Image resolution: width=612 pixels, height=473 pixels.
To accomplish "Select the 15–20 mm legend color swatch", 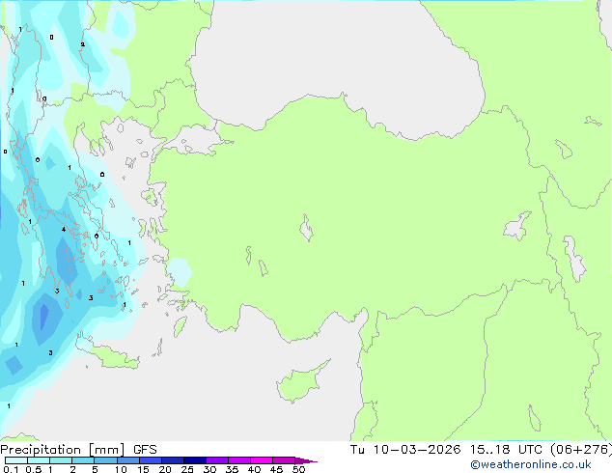I will (151, 460).
